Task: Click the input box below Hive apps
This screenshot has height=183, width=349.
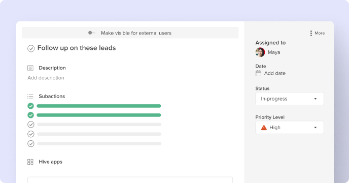Action: pos(130,180)
